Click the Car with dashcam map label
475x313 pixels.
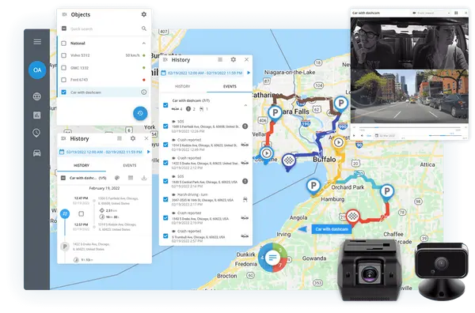tap(332, 229)
